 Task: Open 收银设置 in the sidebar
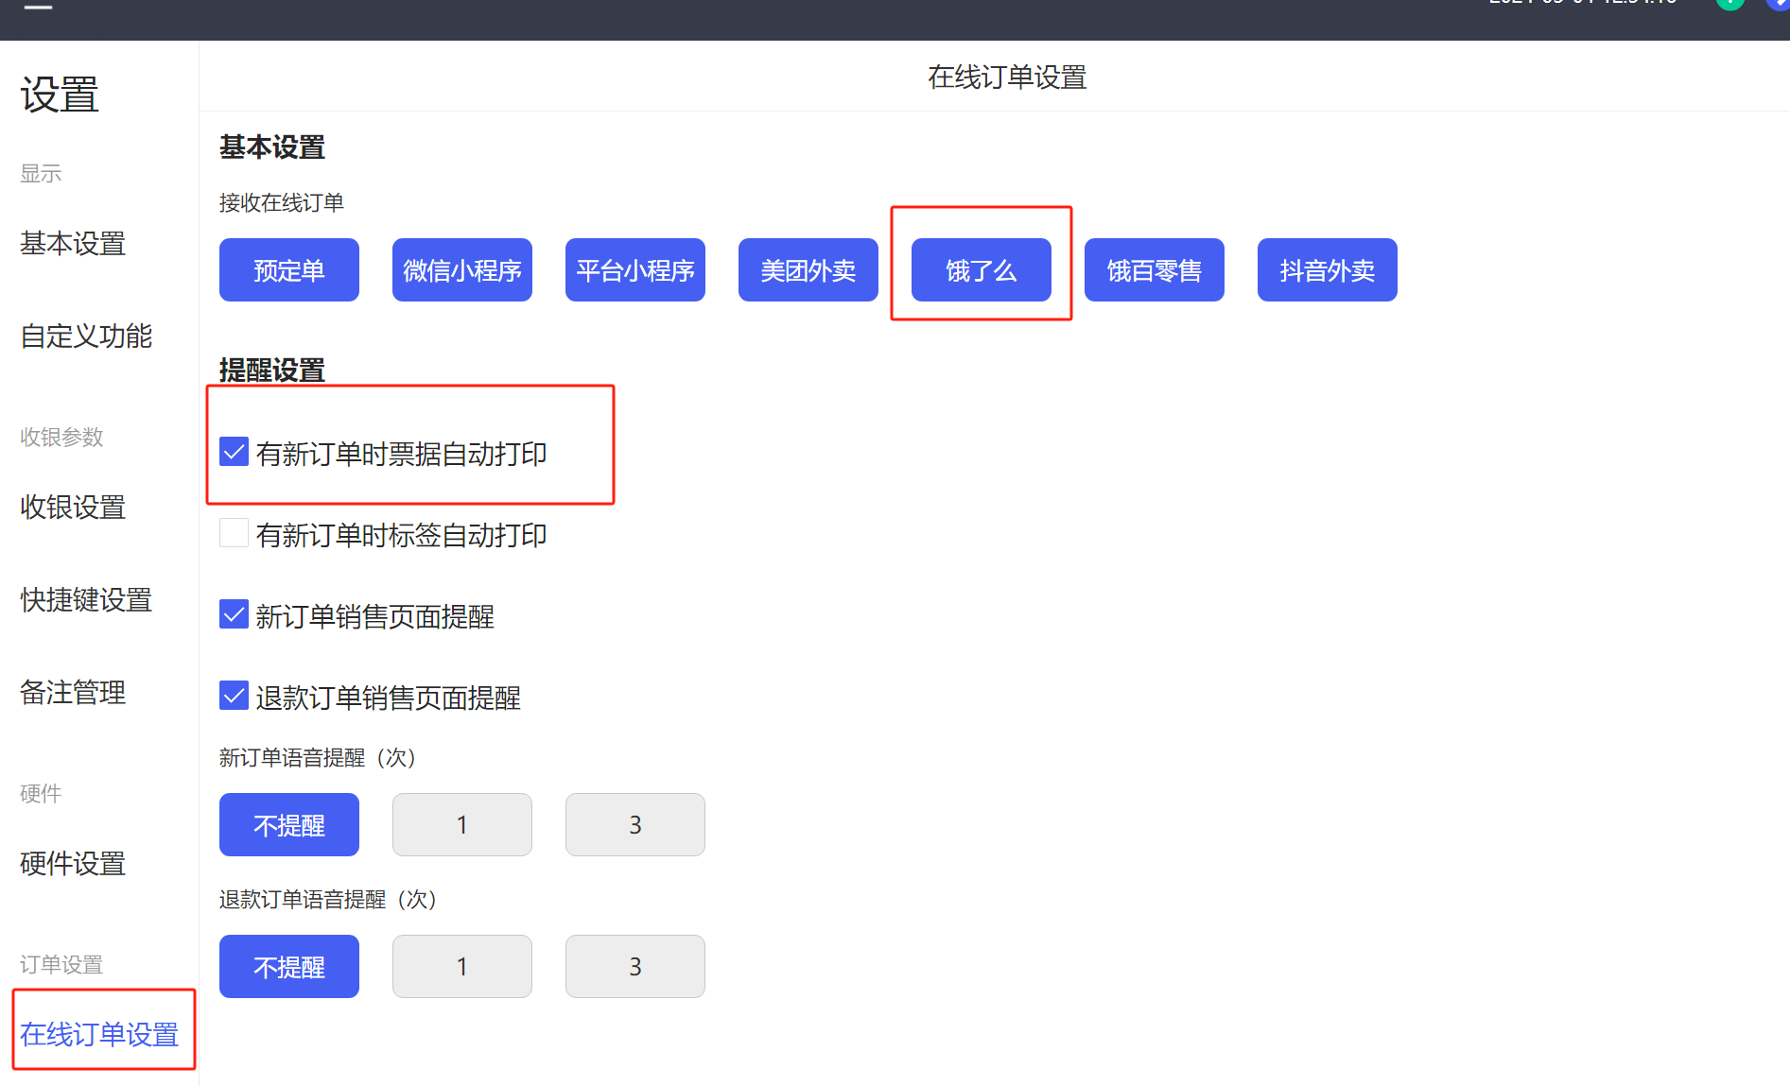73,508
